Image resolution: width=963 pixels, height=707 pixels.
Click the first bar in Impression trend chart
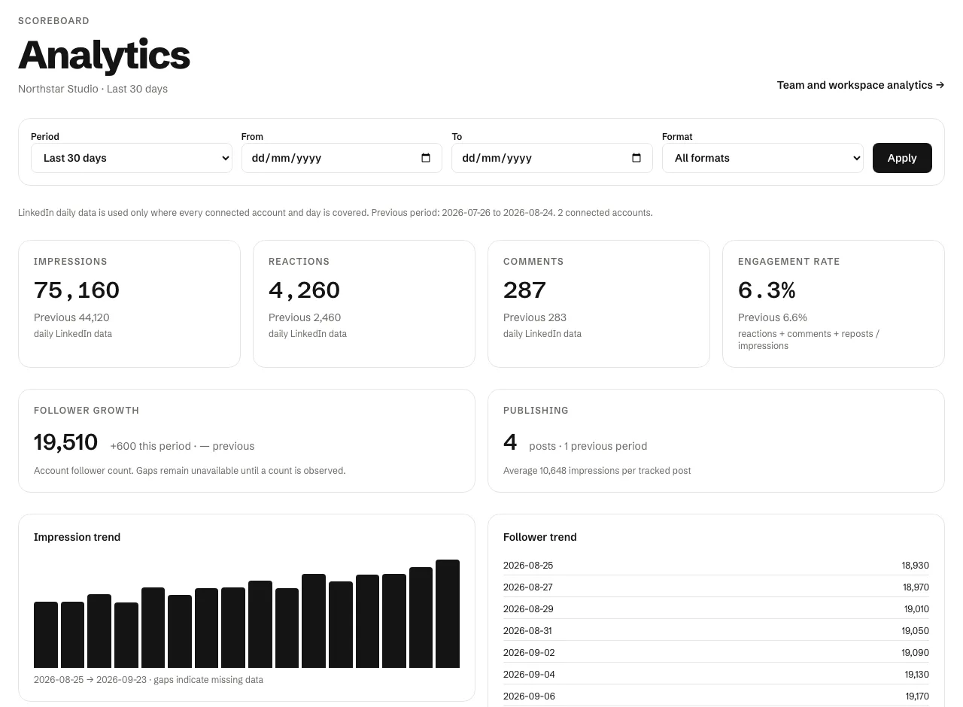(x=46, y=635)
